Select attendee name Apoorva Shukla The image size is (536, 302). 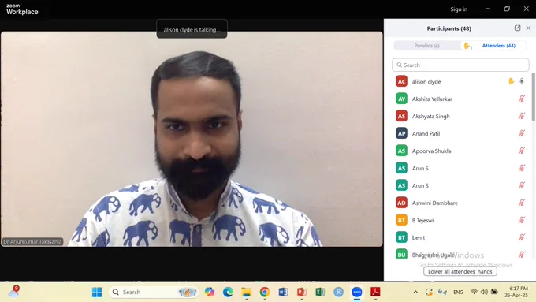431,151
